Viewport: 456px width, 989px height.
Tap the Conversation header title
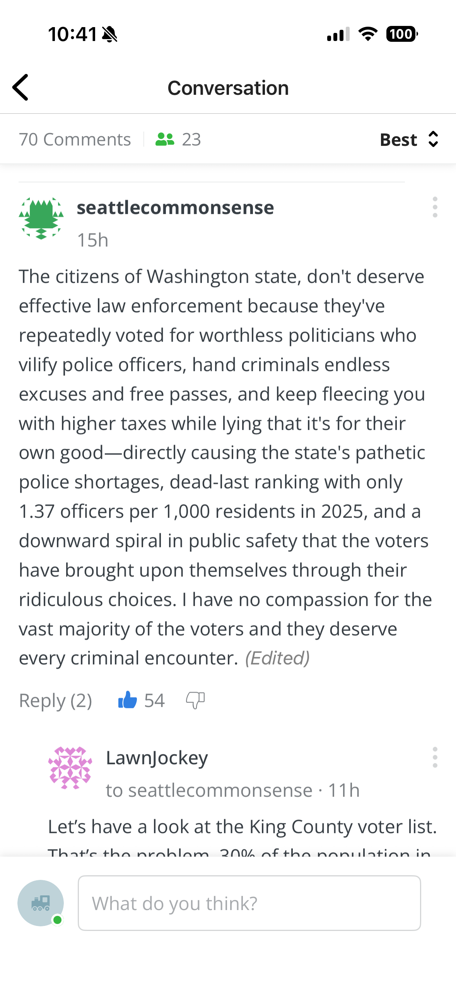tap(228, 88)
